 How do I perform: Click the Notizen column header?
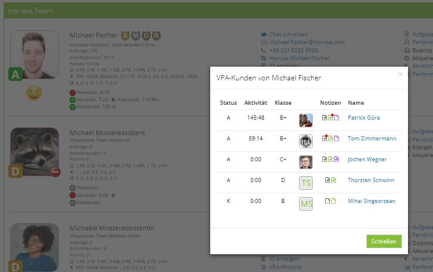(x=331, y=103)
